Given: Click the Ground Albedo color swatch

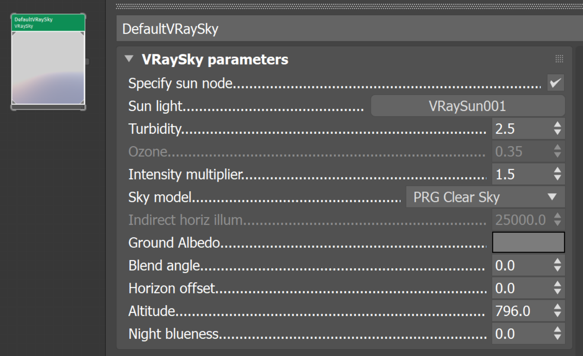Looking at the screenshot, I should [x=528, y=242].
